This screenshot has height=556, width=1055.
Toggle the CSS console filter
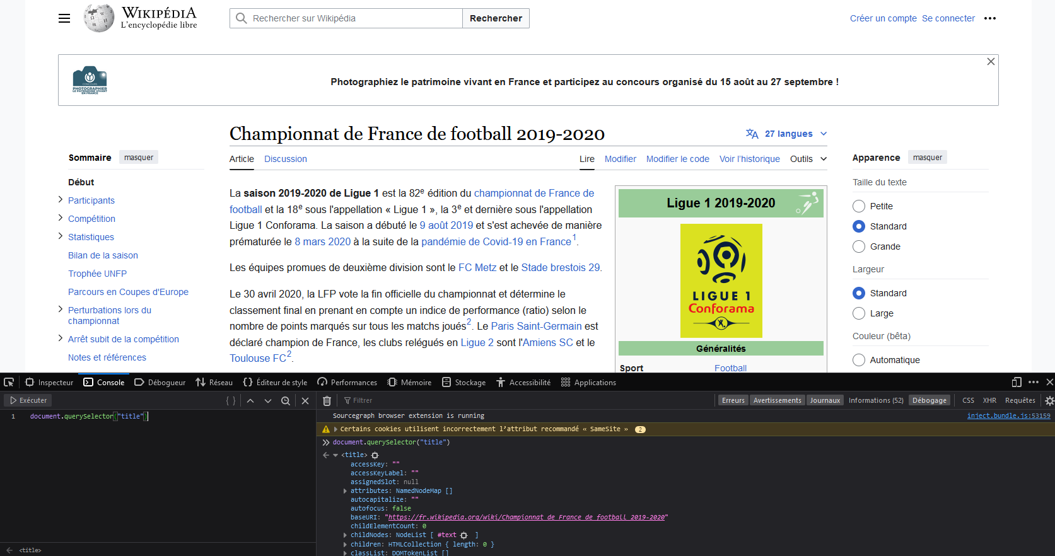(969, 400)
